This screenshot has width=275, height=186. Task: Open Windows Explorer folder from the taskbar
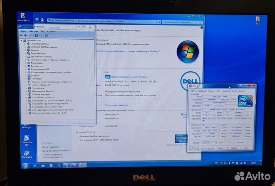tap(43, 166)
